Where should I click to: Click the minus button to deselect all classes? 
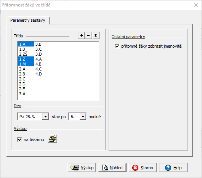[88, 35]
